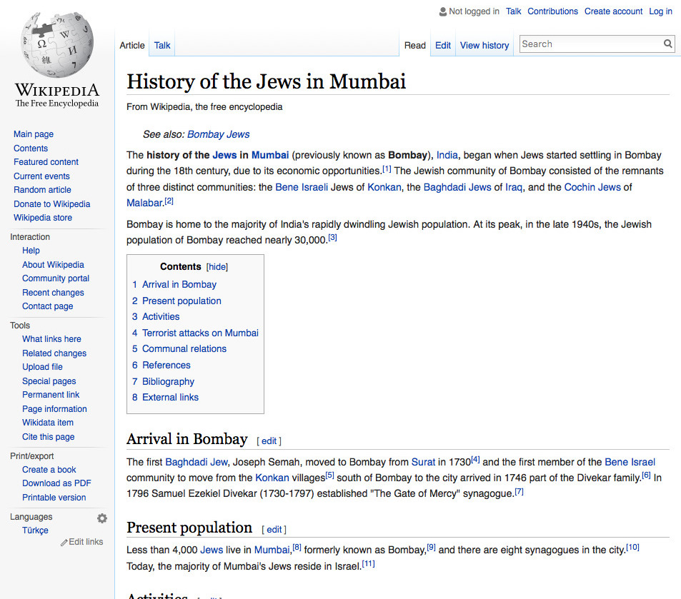Viewport: 681px width, 599px height.
Task: Open the Bombay Jews see-also link
Action: (x=218, y=134)
